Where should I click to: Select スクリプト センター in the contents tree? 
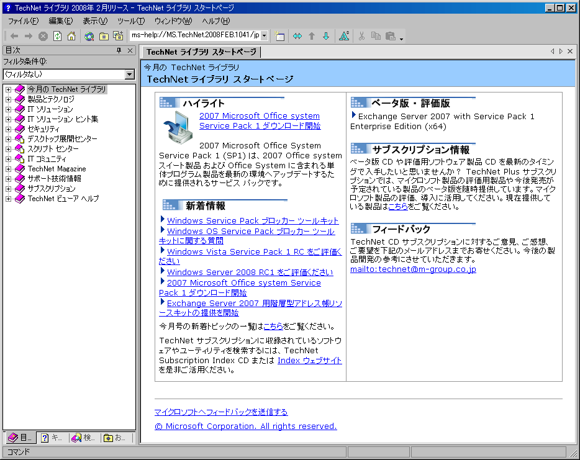53,149
